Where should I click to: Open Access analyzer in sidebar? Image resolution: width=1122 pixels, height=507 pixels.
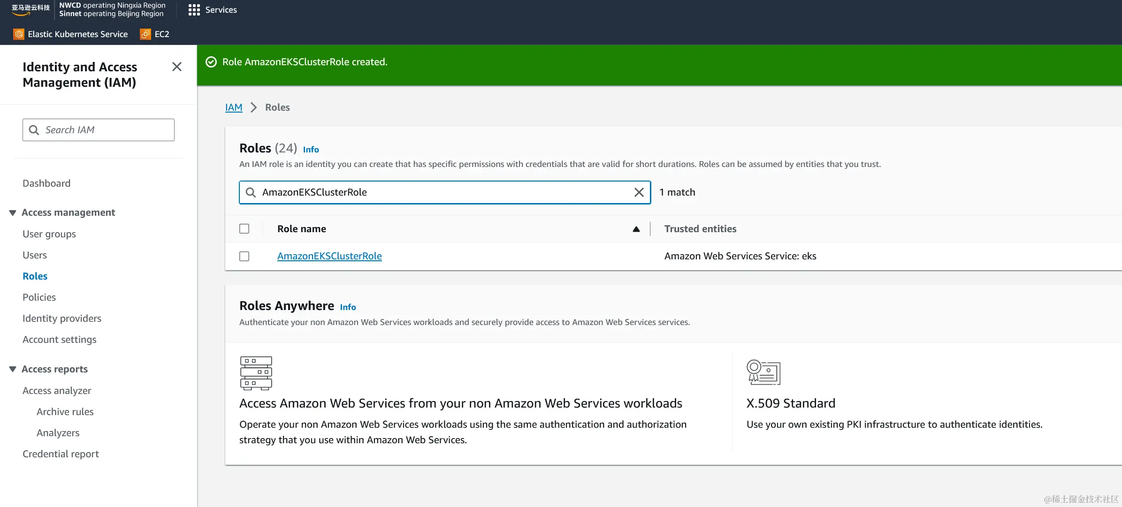[x=57, y=391]
